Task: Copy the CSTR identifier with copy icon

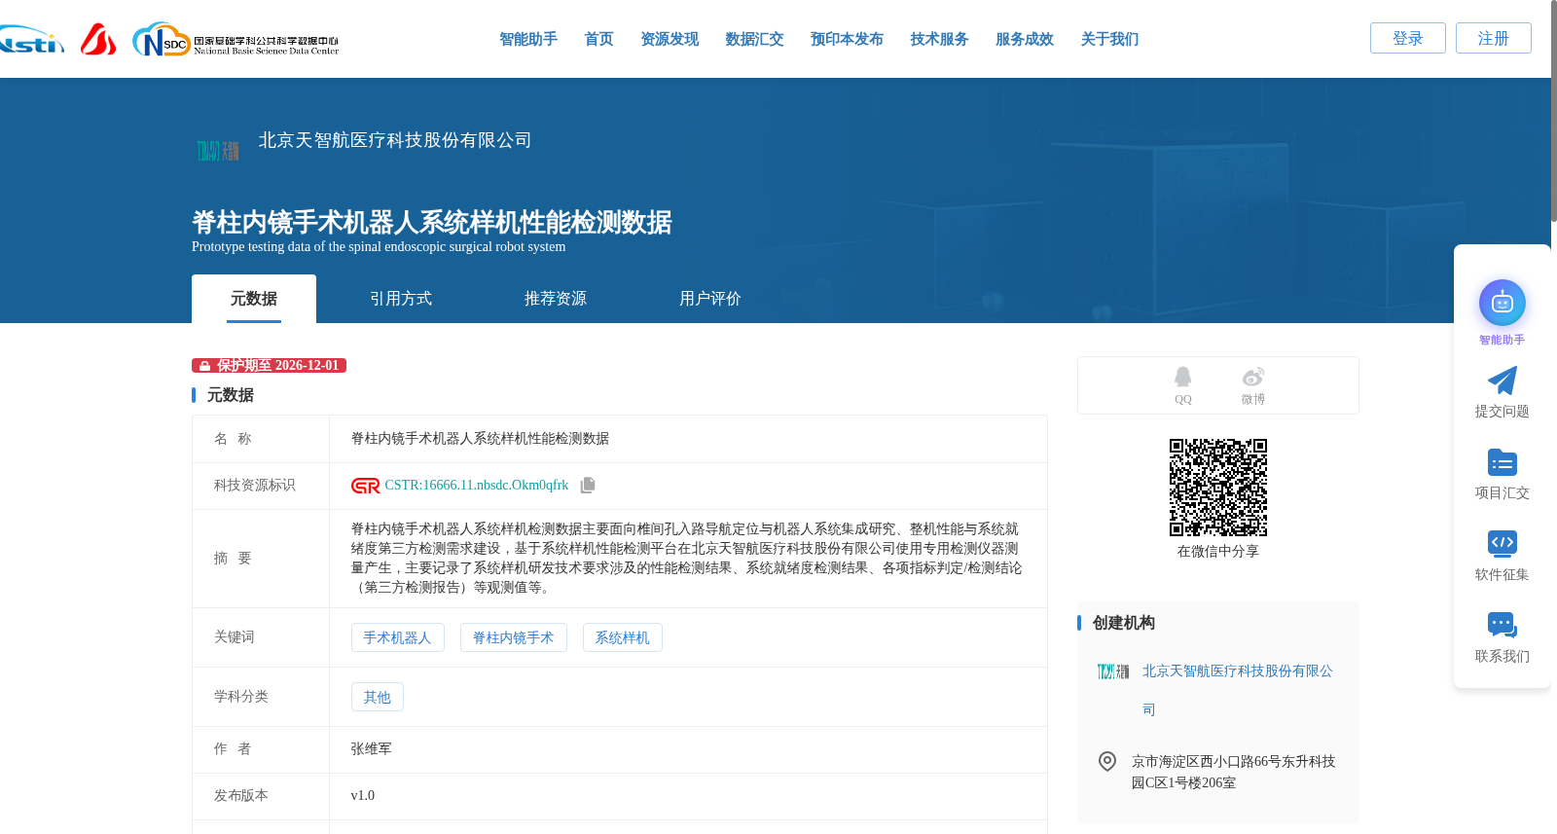Action: point(588,485)
